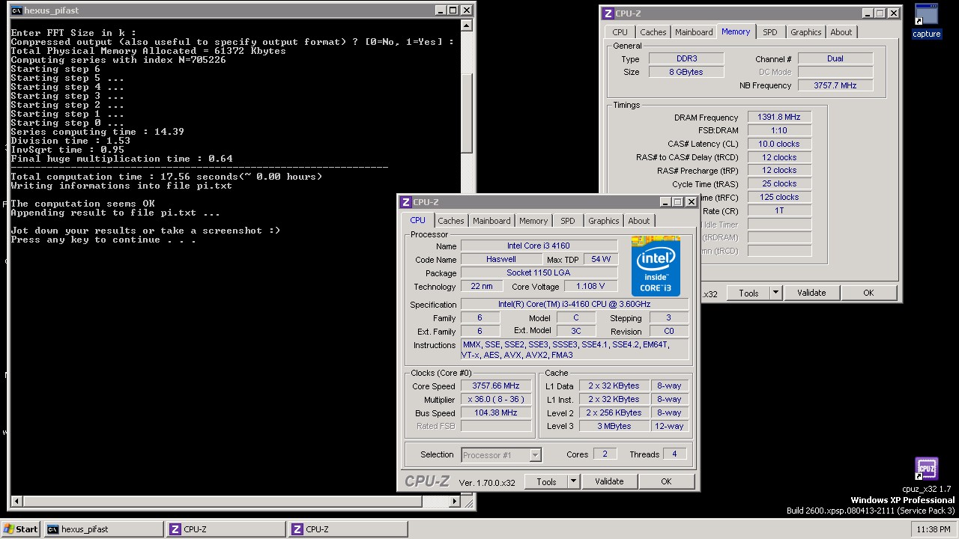Click Bus Speed value 104.38 MHz

495,413
